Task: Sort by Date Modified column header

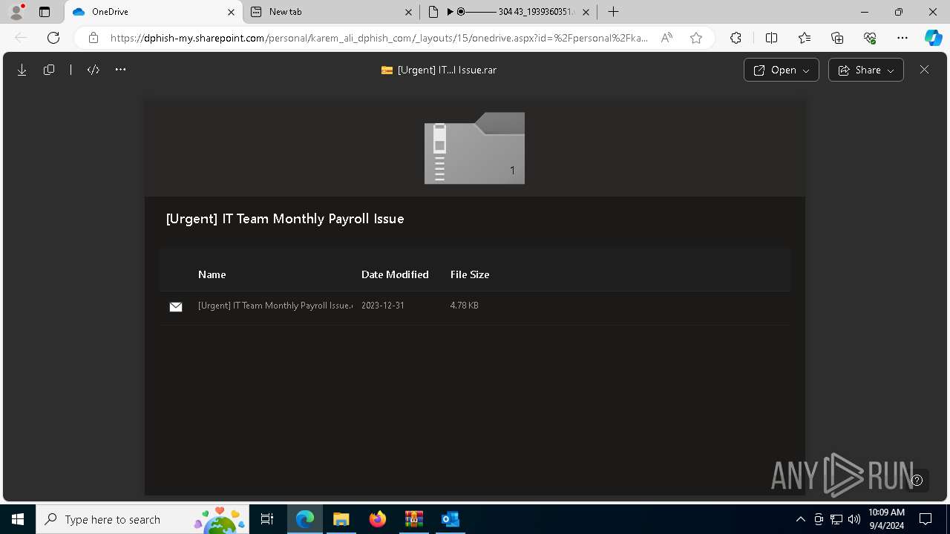Action: pyautogui.click(x=395, y=274)
